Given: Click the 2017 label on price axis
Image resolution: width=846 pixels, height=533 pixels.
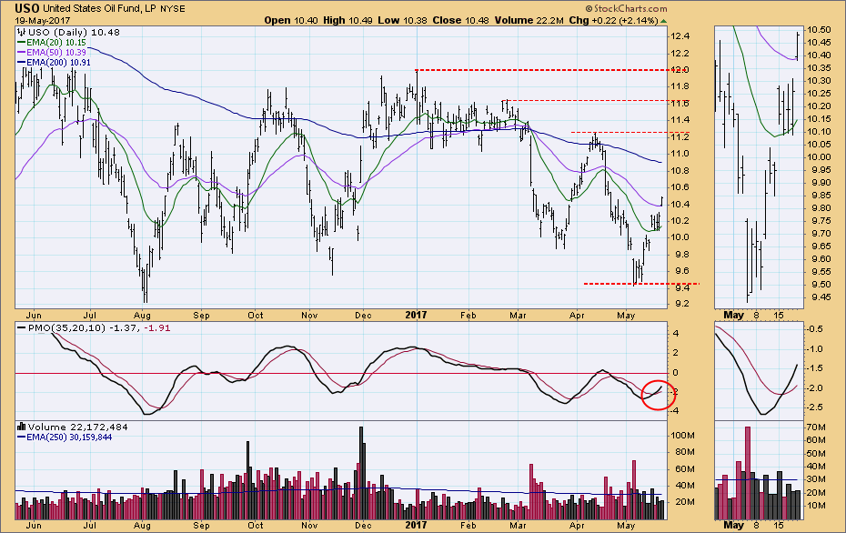Looking at the screenshot, I should click(416, 315).
